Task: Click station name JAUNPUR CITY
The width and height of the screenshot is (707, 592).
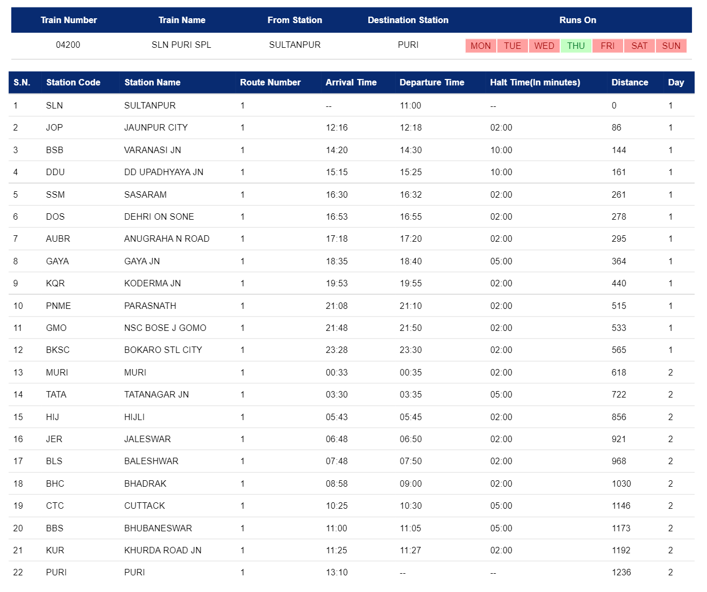Action: [156, 127]
